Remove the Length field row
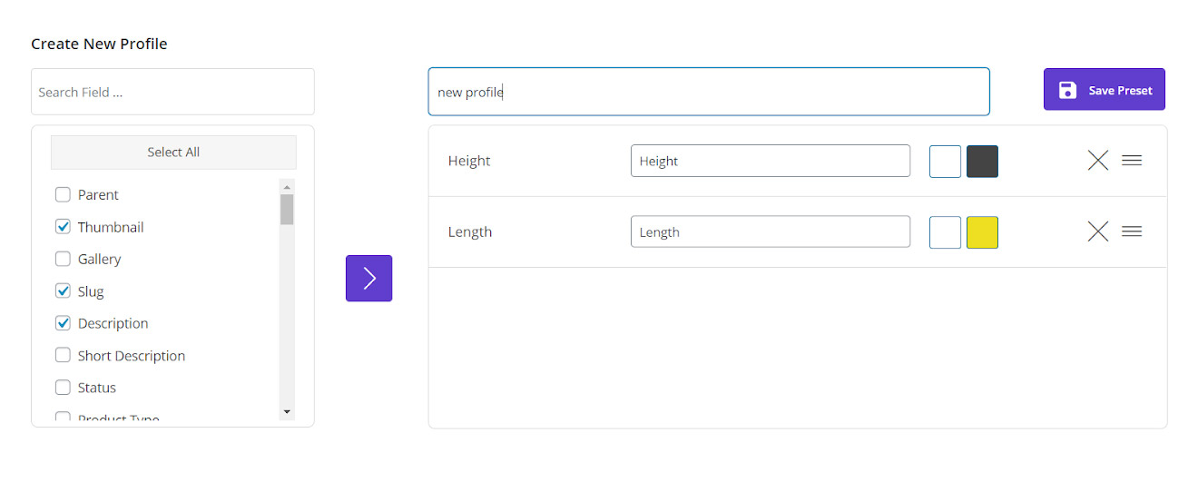This screenshot has width=1198, height=492. click(1097, 231)
